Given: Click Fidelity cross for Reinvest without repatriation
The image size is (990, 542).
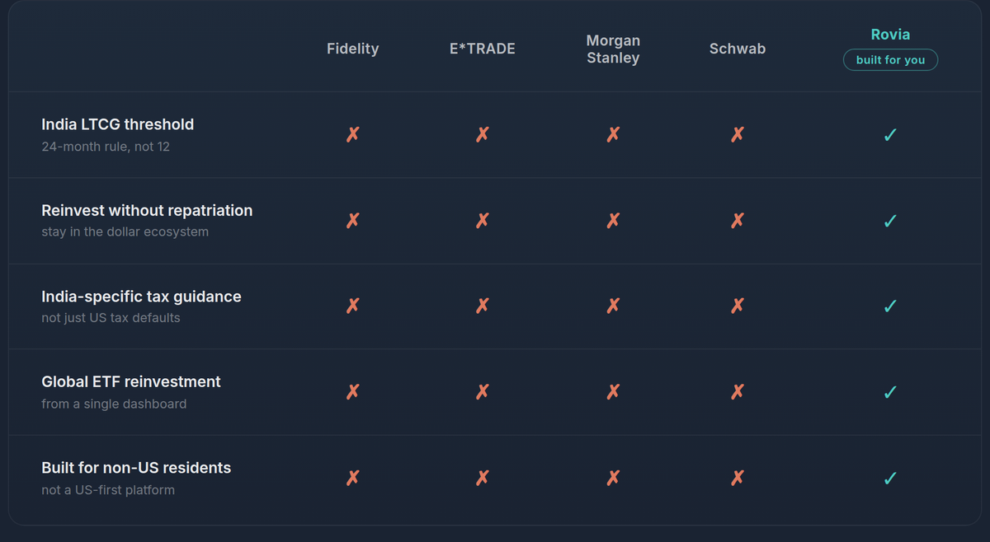Looking at the screenshot, I should 353,220.
